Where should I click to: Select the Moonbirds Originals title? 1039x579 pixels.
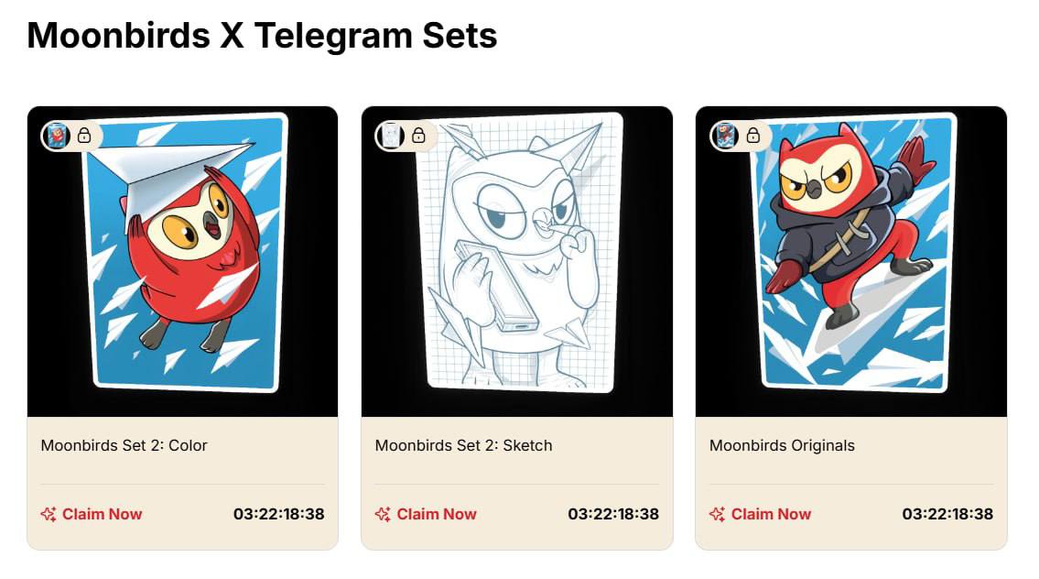pos(782,445)
